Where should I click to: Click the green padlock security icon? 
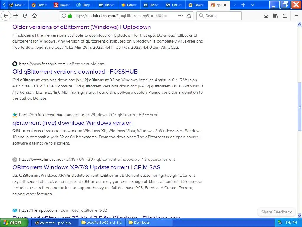pos(70,16)
